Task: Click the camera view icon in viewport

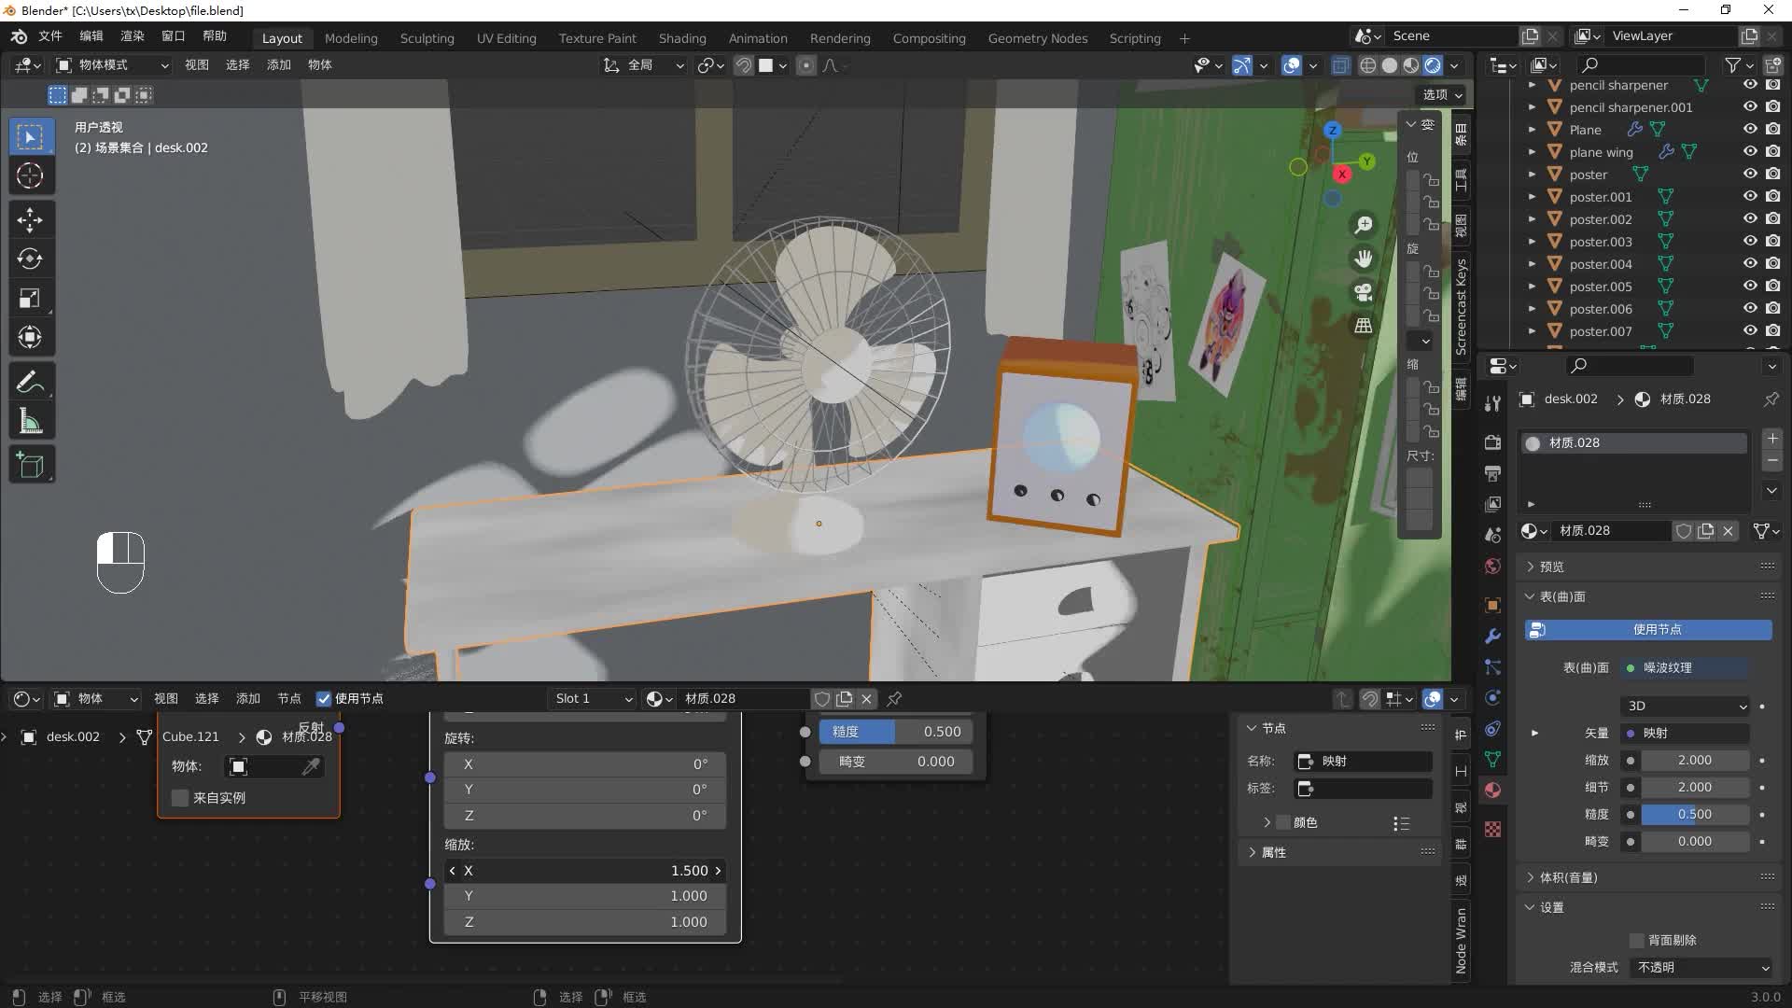Action: coord(1364,293)
